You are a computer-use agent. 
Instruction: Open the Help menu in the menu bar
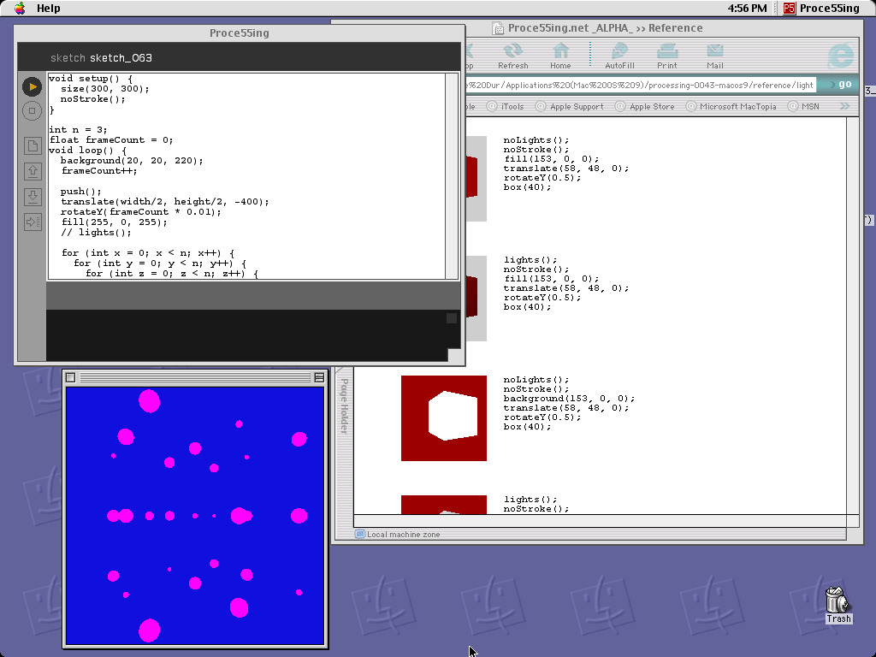click(x=49, y=9)
